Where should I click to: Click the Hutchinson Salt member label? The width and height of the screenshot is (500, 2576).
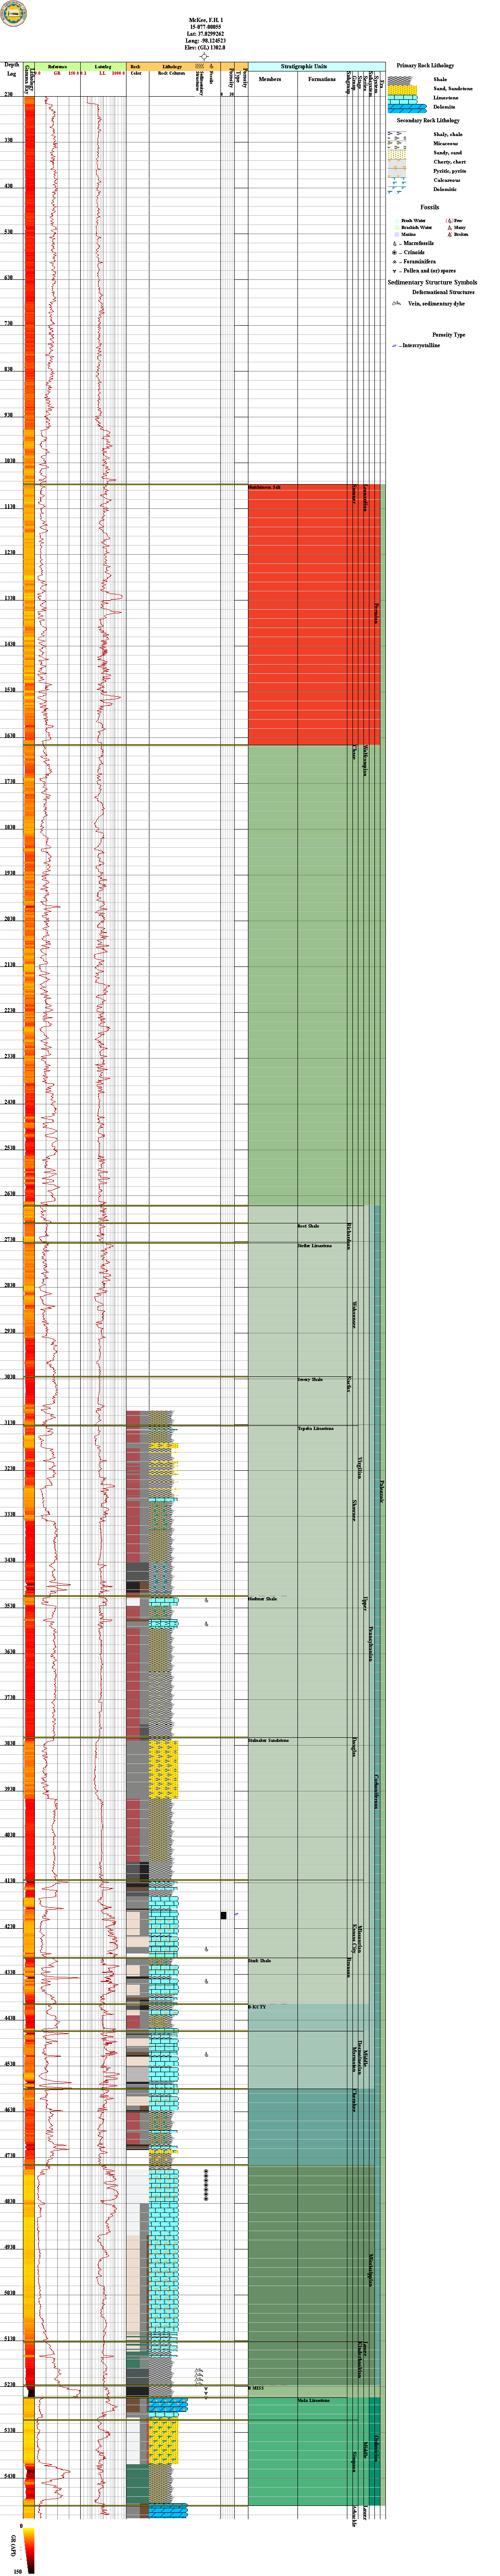click(265, 487)
